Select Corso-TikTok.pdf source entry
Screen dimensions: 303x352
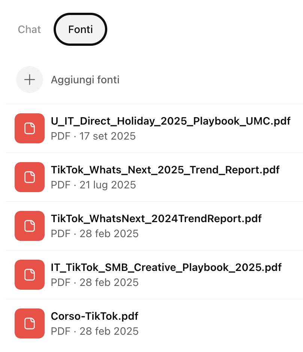[94, 316]
